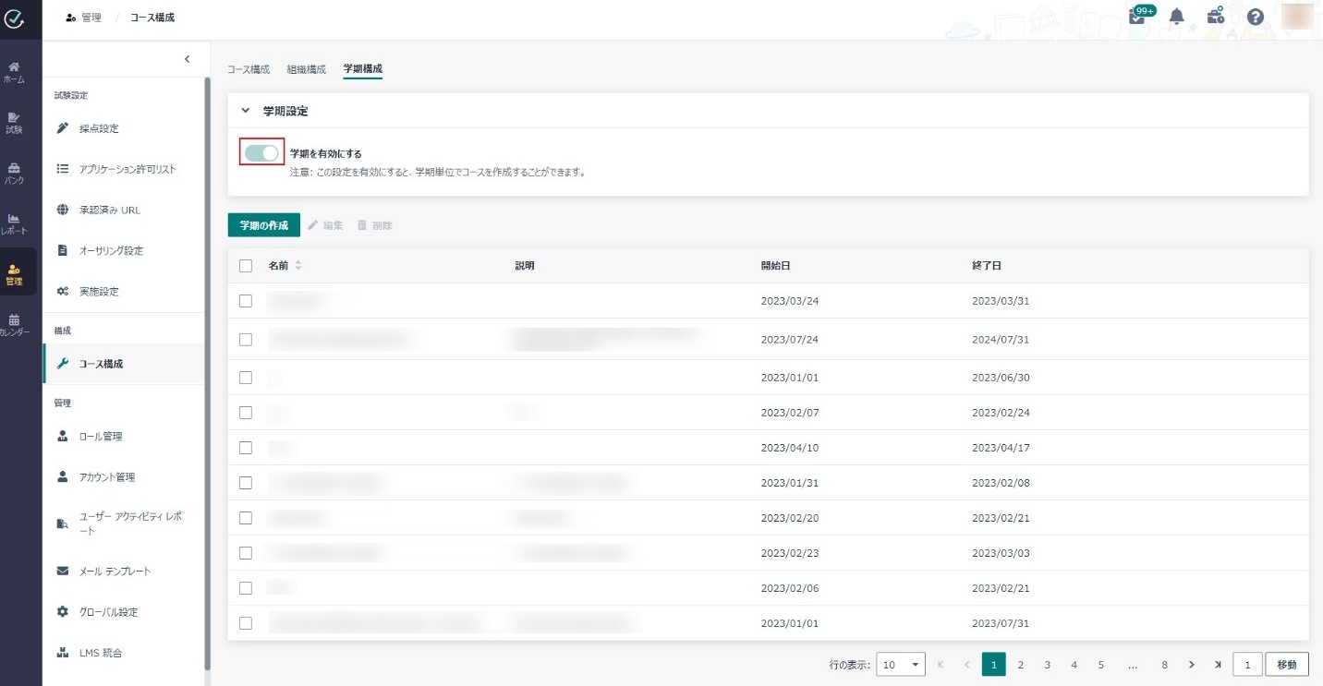Switch to the 組織構成 tab

pos(306,69)
